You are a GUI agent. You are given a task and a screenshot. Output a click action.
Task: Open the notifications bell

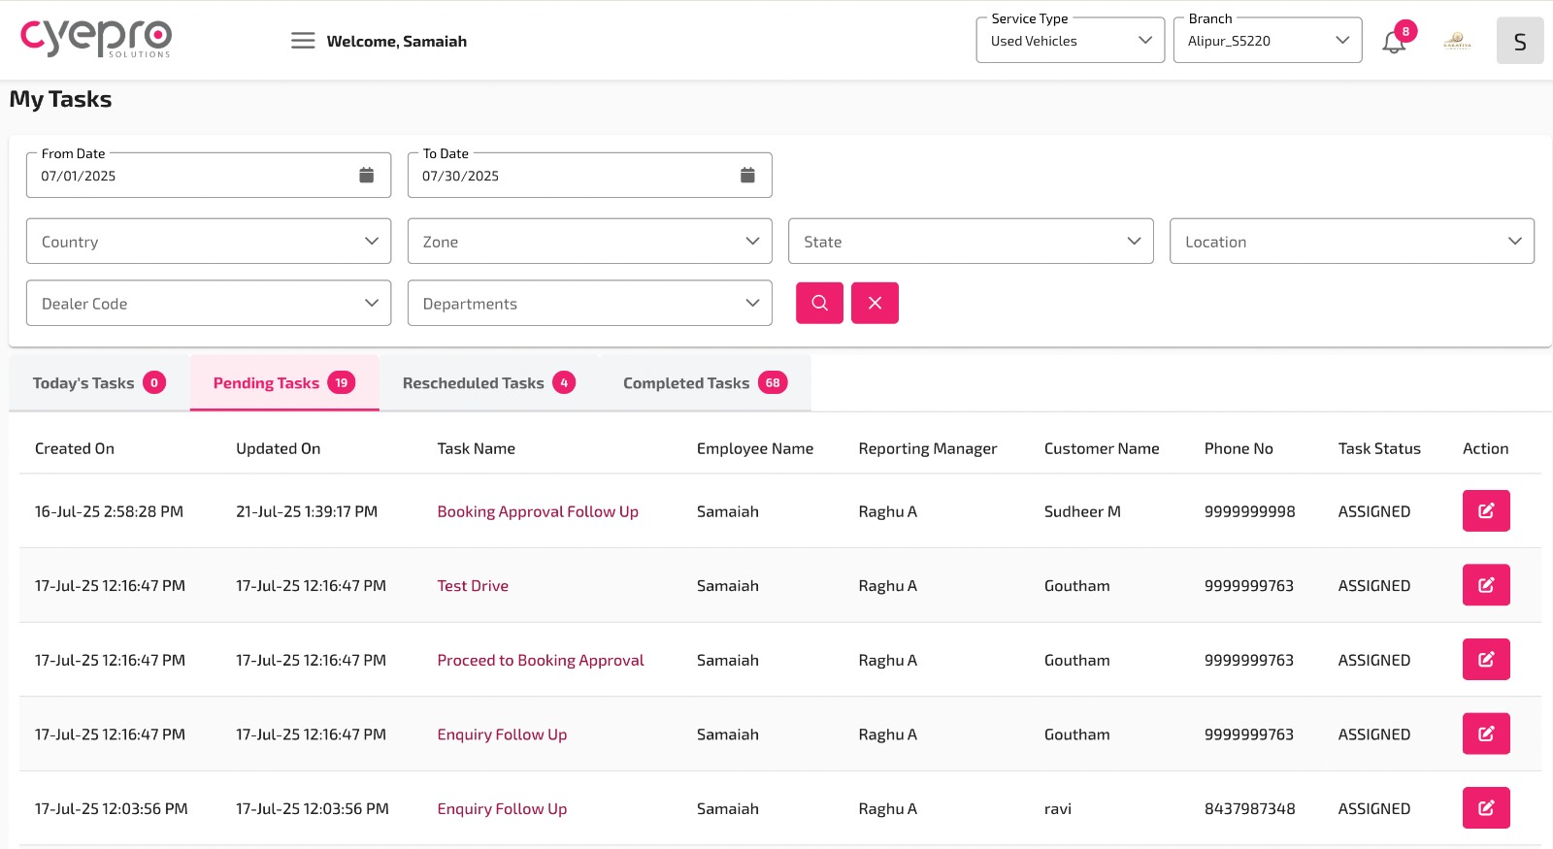click(1394, 42)
